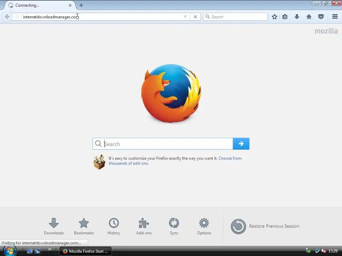Go to the home page icon
This screenshot has height=256, width=342.
click(x=309, y=17)
